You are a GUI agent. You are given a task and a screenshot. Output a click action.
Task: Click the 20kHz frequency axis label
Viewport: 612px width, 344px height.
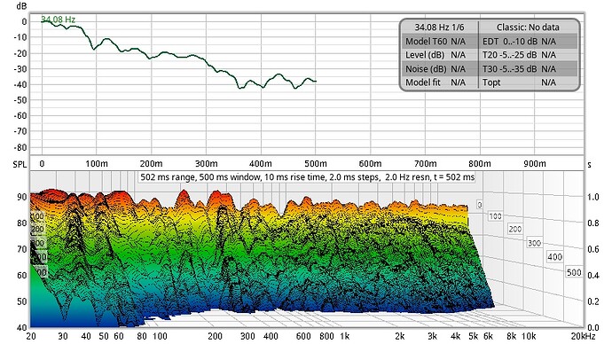(x=583, y=336)
